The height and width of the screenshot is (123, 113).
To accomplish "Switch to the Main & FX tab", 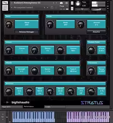I will 12,107.
